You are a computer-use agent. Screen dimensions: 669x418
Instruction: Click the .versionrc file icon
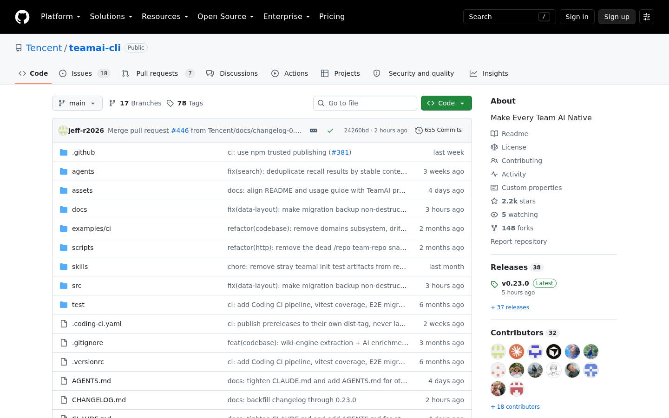pos(64,362)
